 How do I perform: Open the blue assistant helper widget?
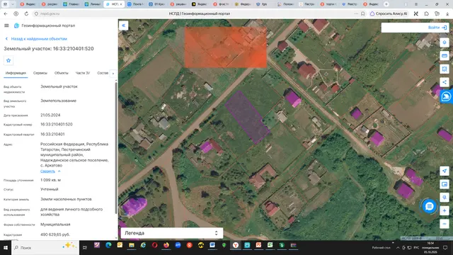(447, 96)
